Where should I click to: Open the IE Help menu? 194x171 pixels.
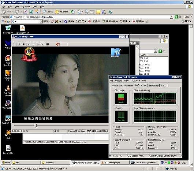pos(42,7)
